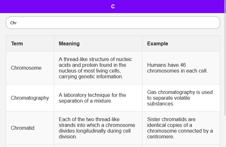Click the Term column header
Viewport: 226px width, 147px height.
pos(17,43)
